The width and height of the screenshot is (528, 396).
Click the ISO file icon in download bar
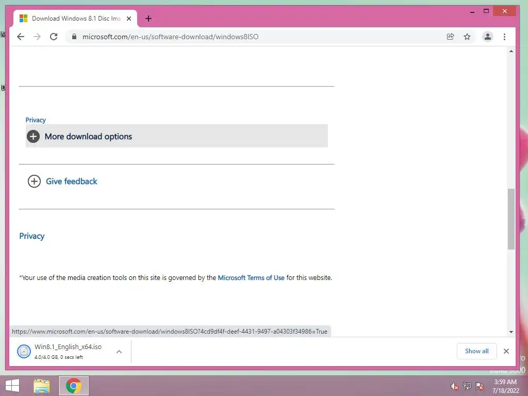(x=24, y=352)
